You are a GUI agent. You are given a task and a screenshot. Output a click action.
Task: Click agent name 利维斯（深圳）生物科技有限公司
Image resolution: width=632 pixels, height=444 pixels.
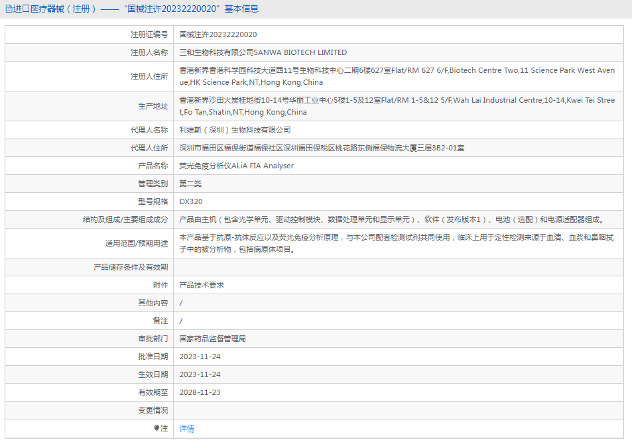(235, 130)
